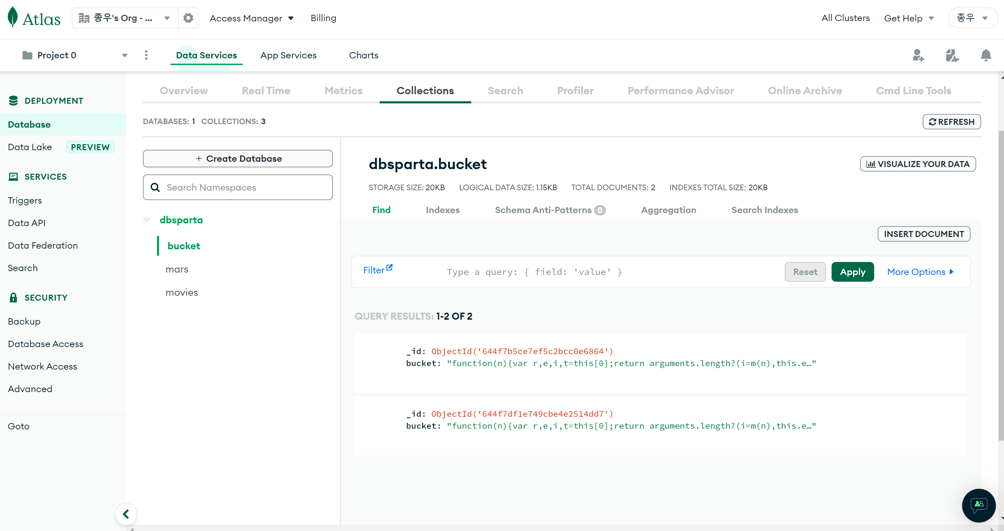Collapse the dbsparta database tree
This screenshot has width=1004, height=531.
147,220
